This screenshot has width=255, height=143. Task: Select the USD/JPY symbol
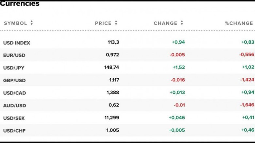click(14, 68)
